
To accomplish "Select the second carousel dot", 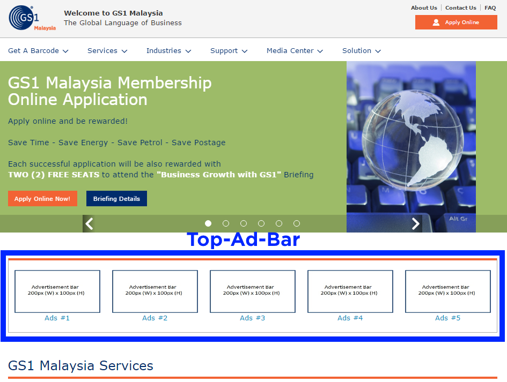I will 226,223.
